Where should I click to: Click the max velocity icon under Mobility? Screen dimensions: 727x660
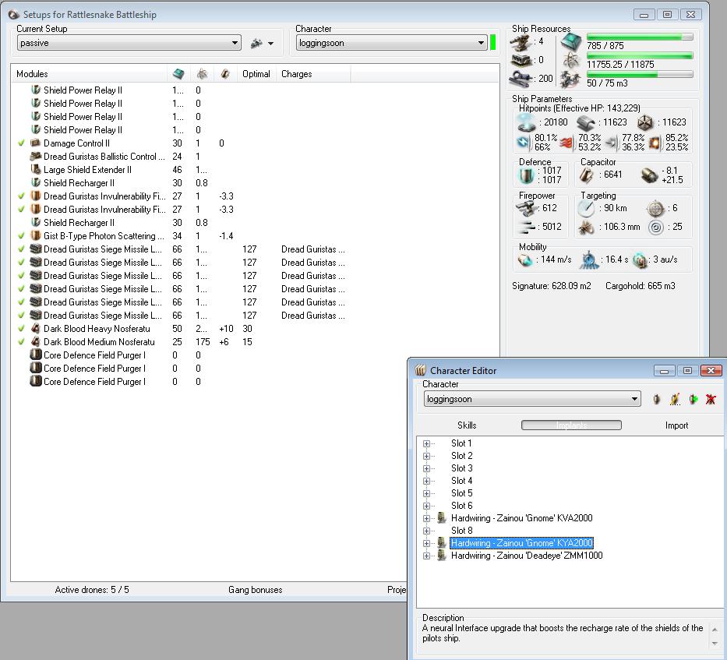click(x=526, y=261)
